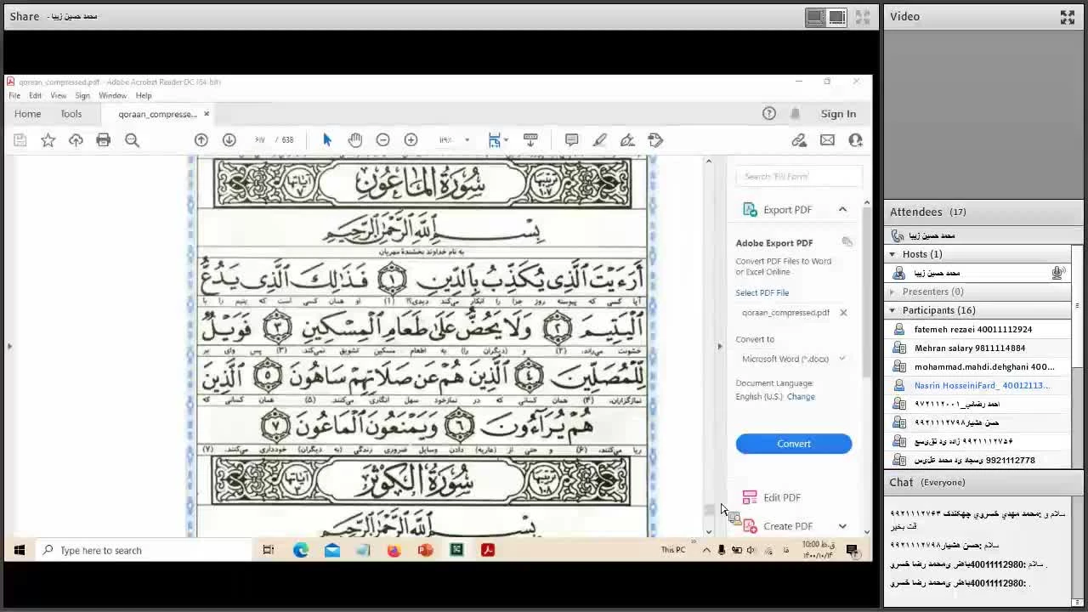Viewport: 1088px width, 612px height.
Task: Open the Add comment tool
Action: click(x=571, y=140)
